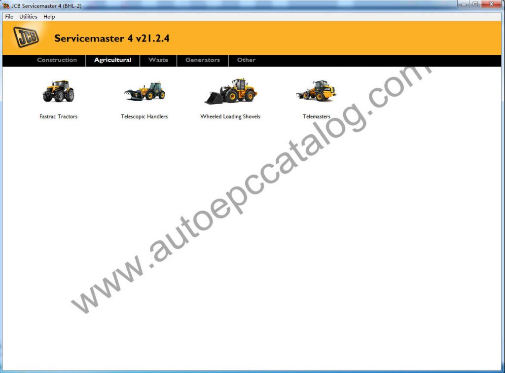Screen dimensions: 505x373
Task: Click the Fastrac Tractors label
Action: [x=58, y=116]
